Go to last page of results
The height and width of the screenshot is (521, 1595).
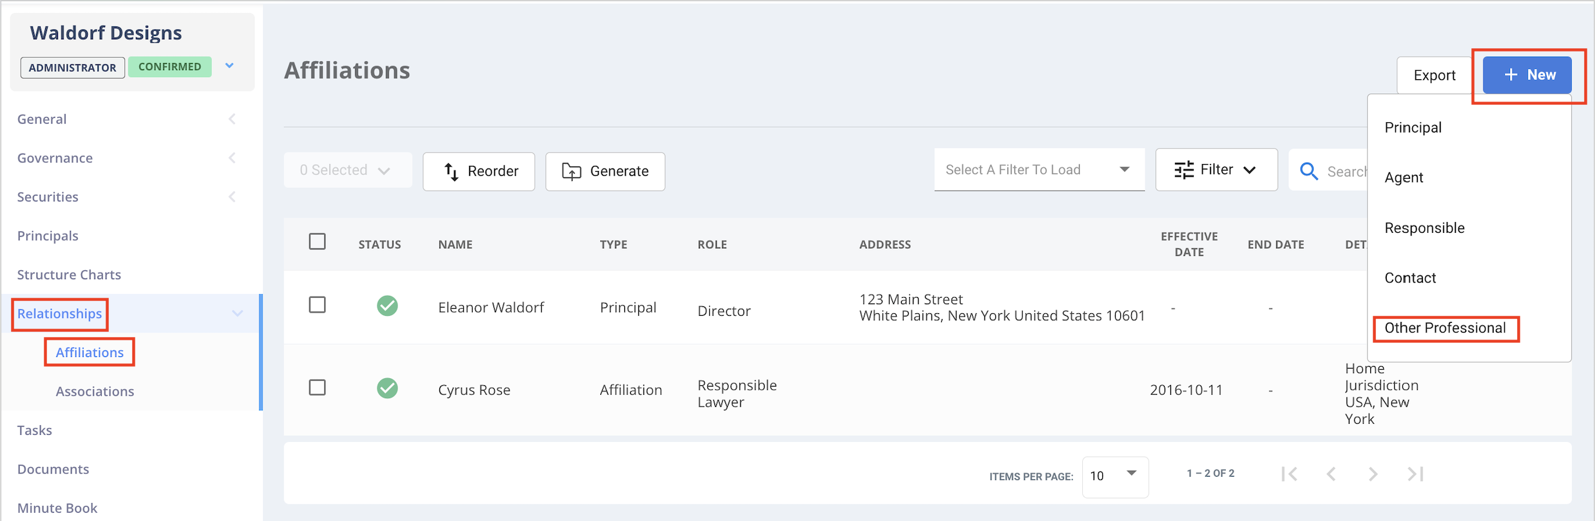pyautogui.click(x=1415, y=474)
